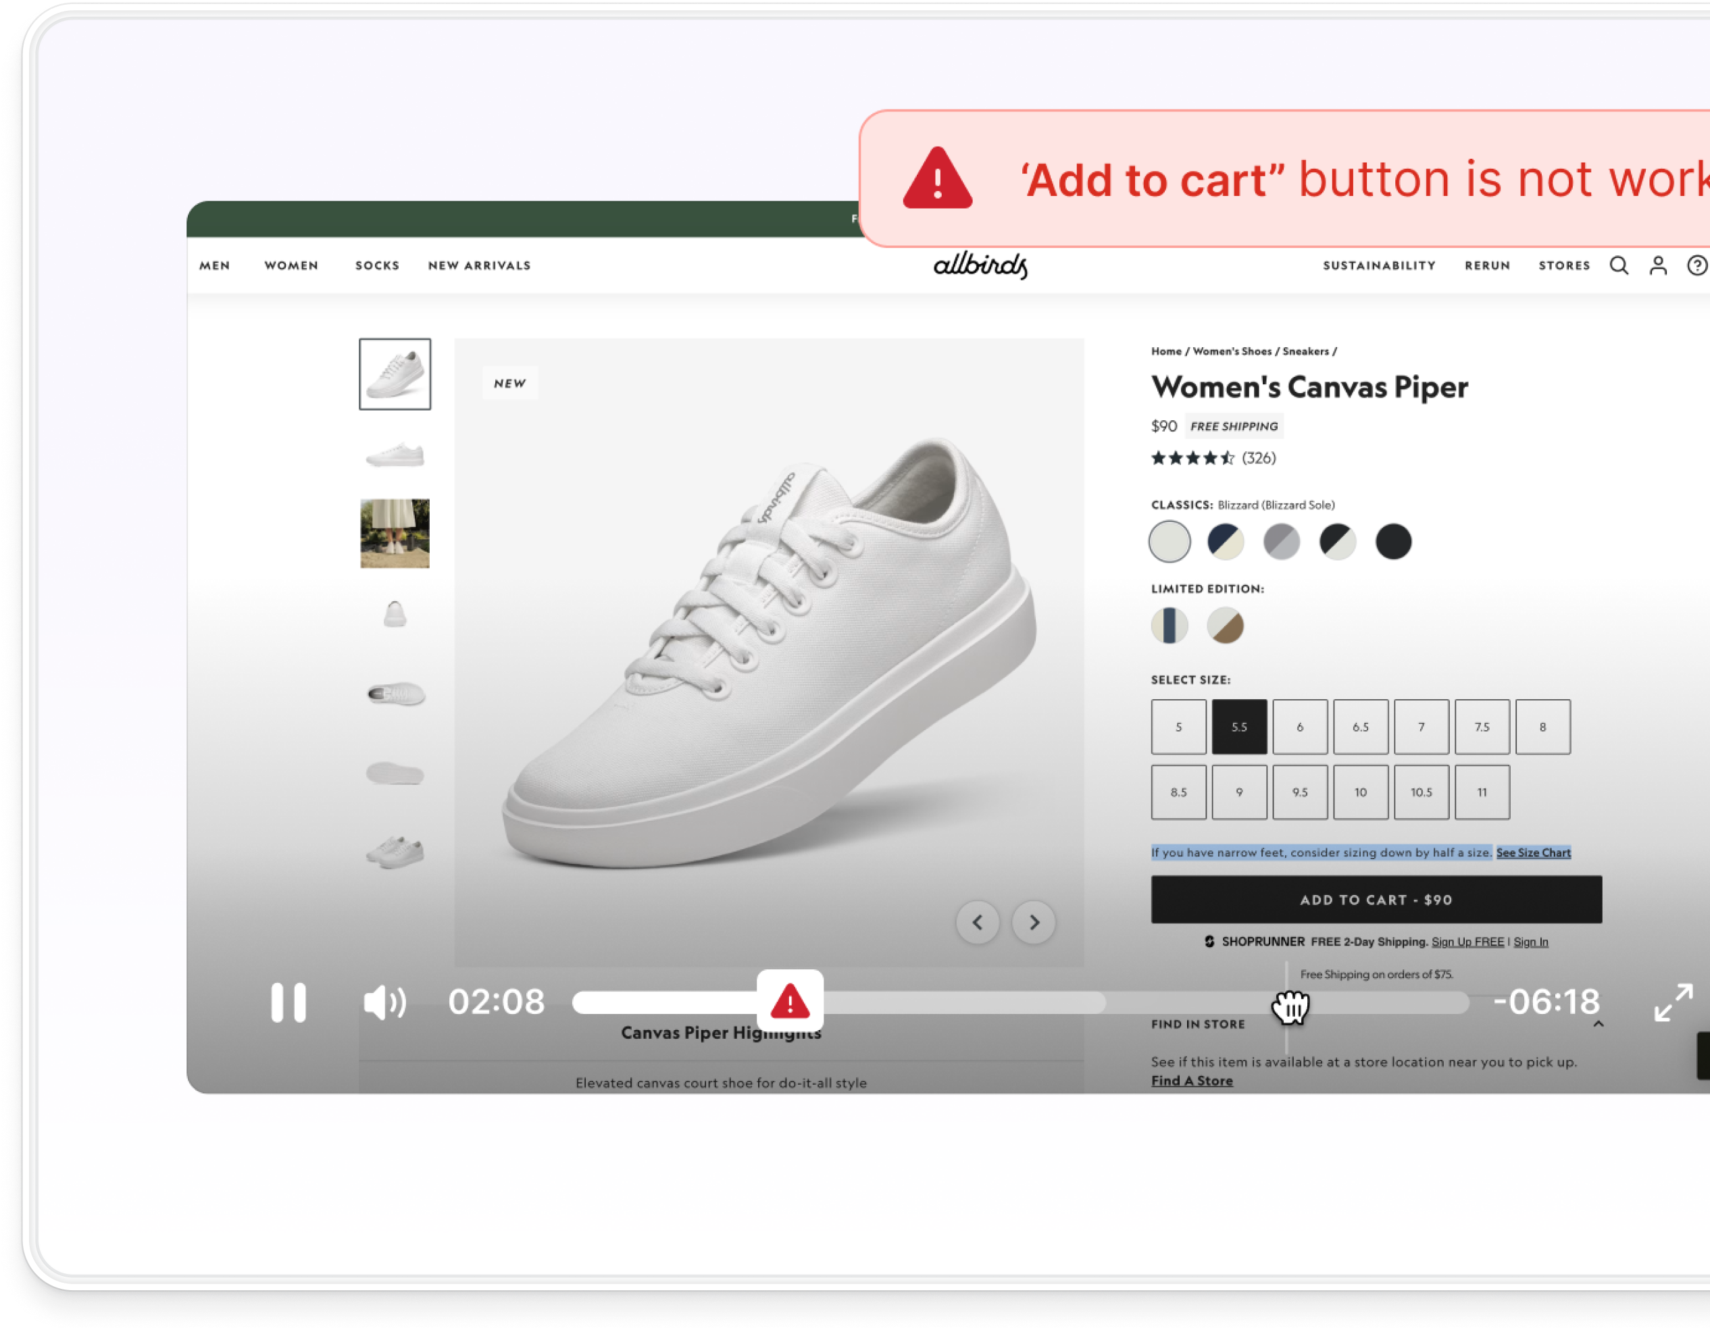Select size 11
Viewport: 1710px width, 1328px height.
point(1482,792)
